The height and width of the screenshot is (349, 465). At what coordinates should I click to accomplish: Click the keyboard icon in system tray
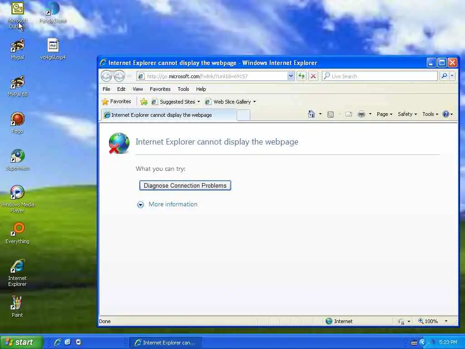pyautogui.click(x=414, y=343)
